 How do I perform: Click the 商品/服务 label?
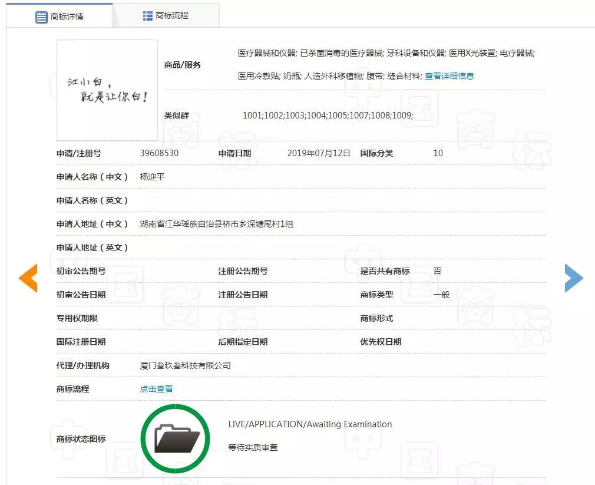tap(182, 65)
